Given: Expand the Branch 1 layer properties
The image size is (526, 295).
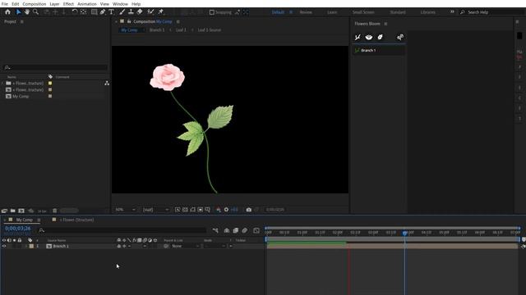Looking at the screenshot, I should (x=26, y=246).
